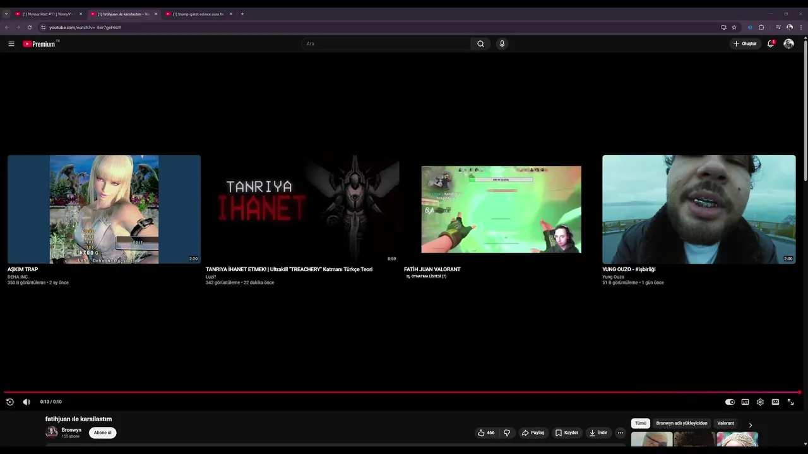
Task: Click the video title fatihjuan ile karsilastım
Action: (78, 419)
